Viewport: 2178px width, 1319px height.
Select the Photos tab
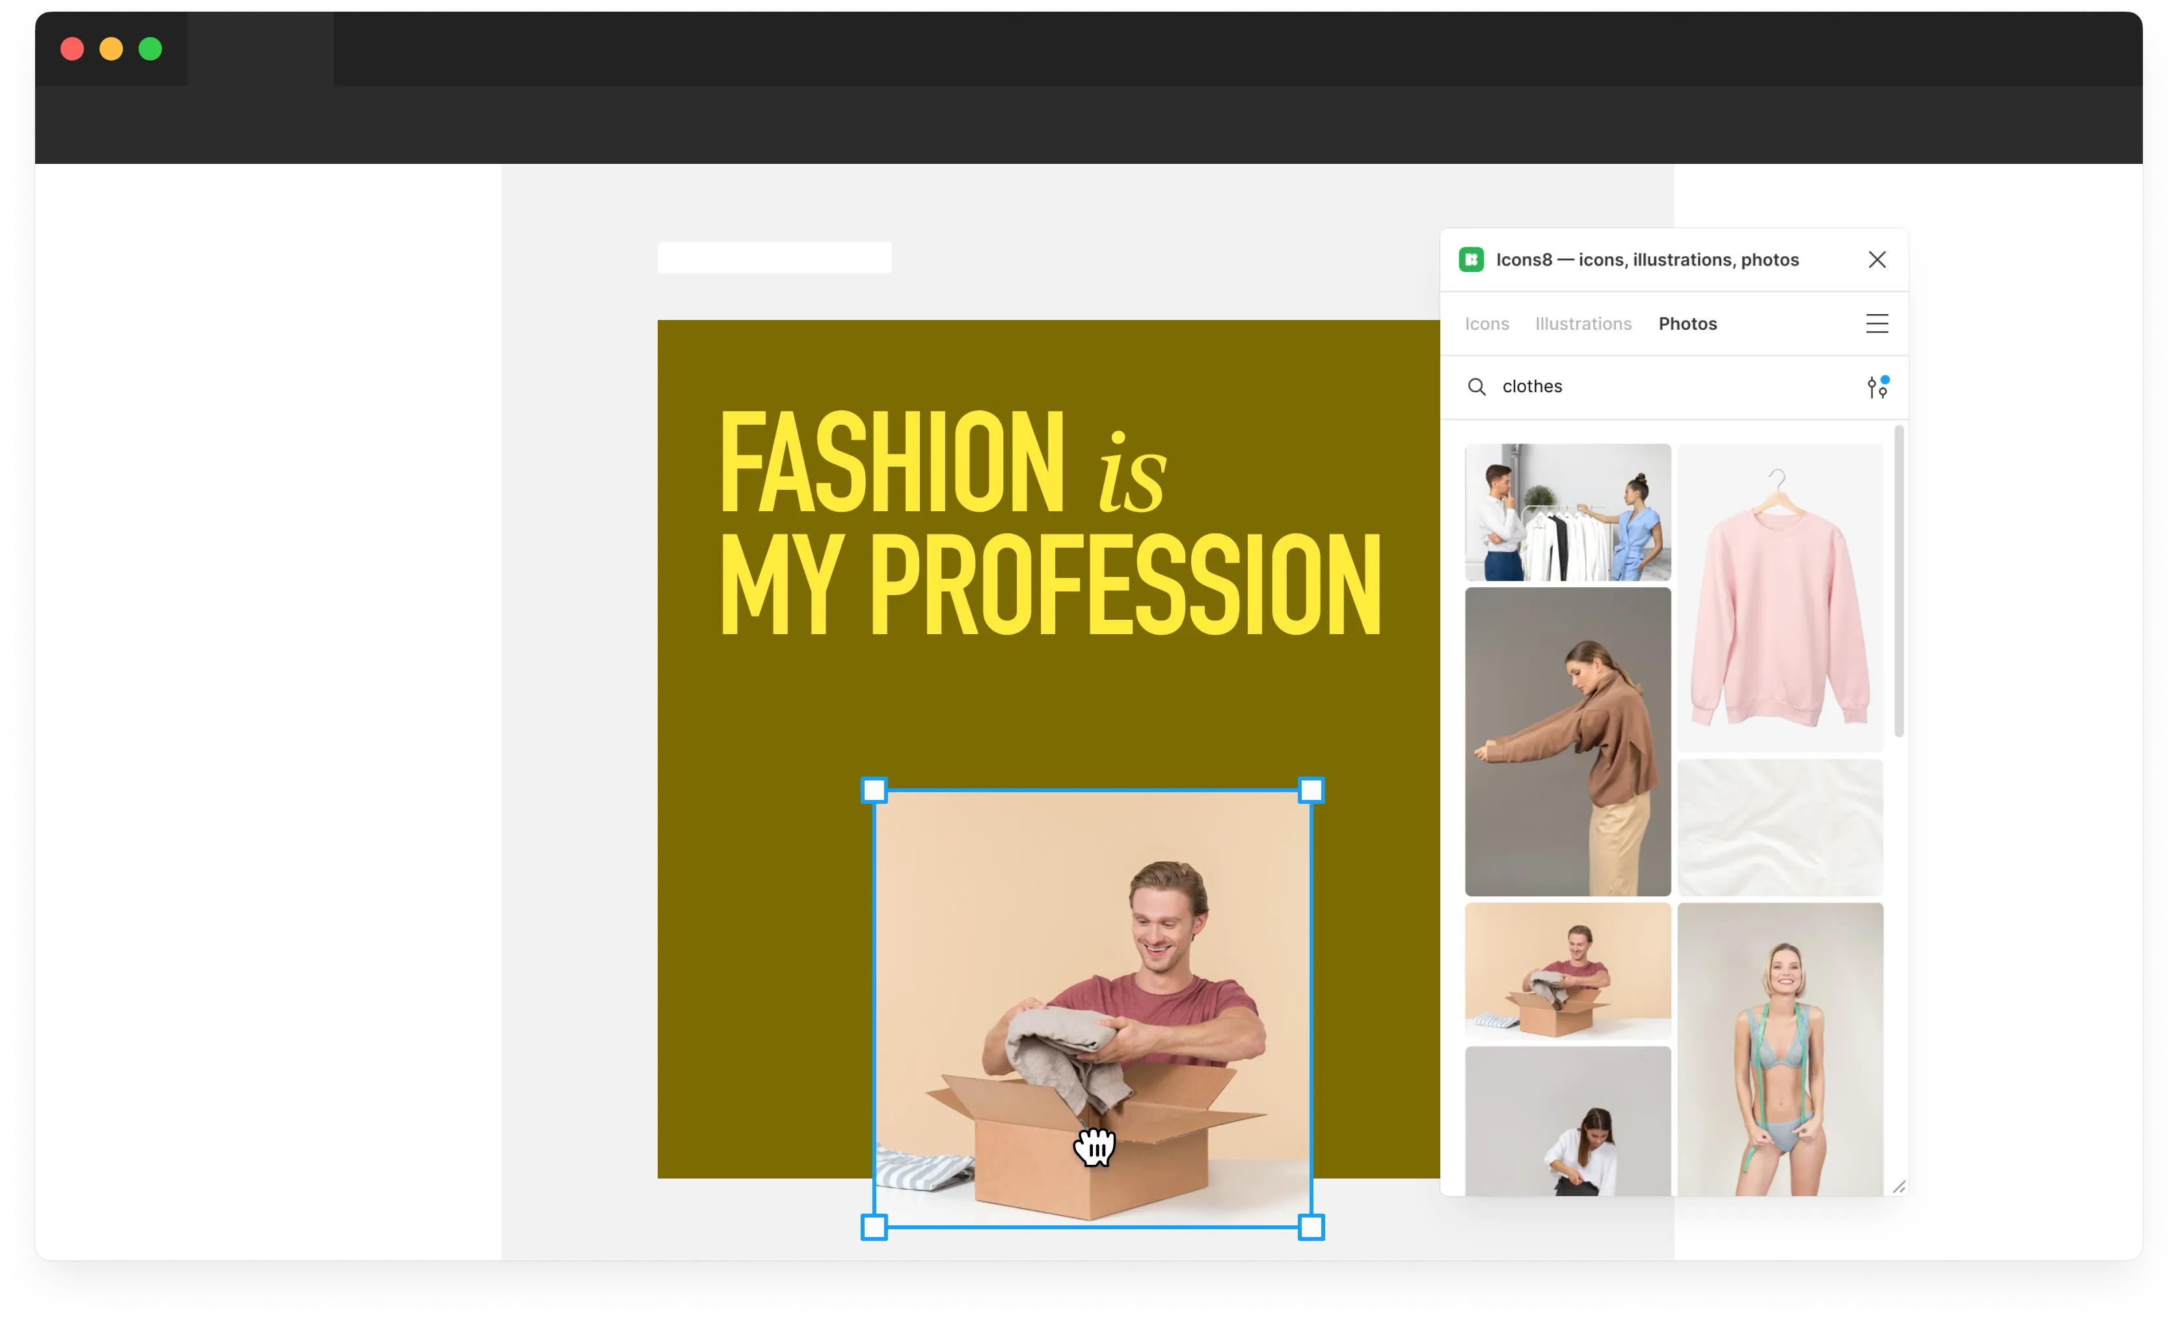pos(1687,325)
